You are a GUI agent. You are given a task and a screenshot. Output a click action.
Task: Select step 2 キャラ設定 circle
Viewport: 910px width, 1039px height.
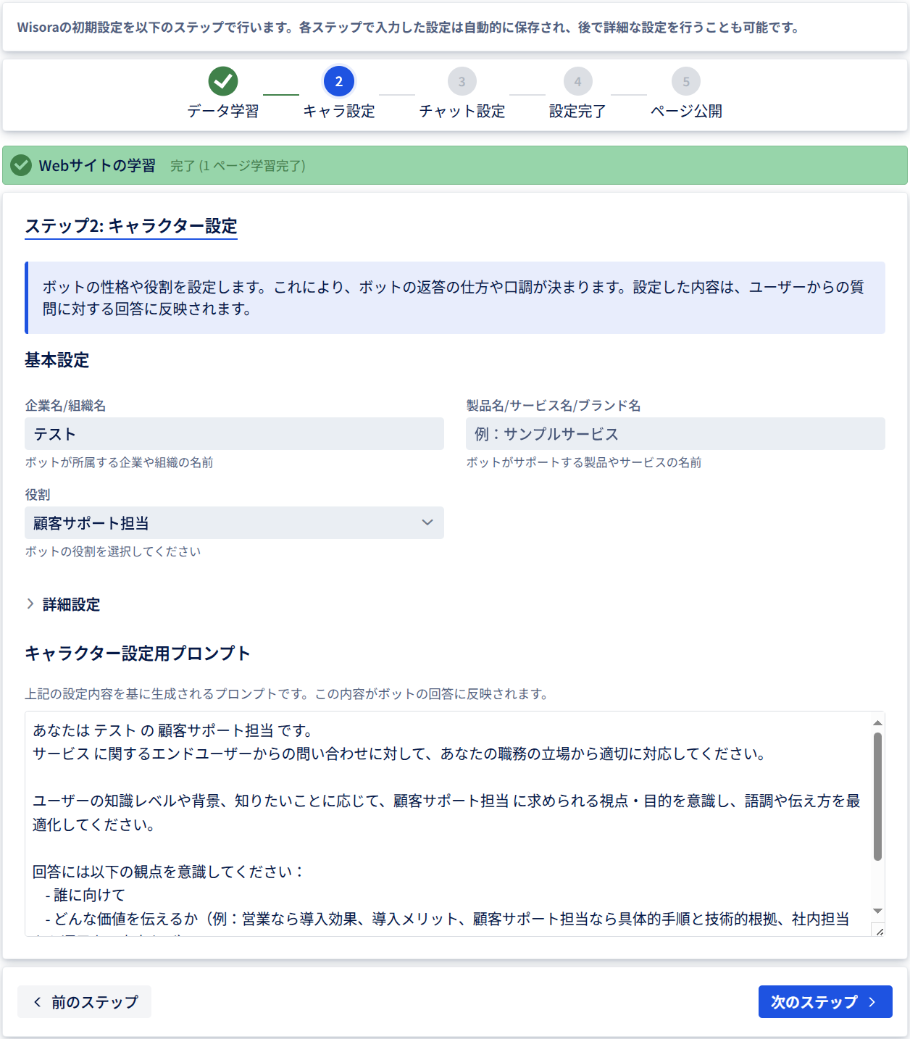click(x=339, y=81)
